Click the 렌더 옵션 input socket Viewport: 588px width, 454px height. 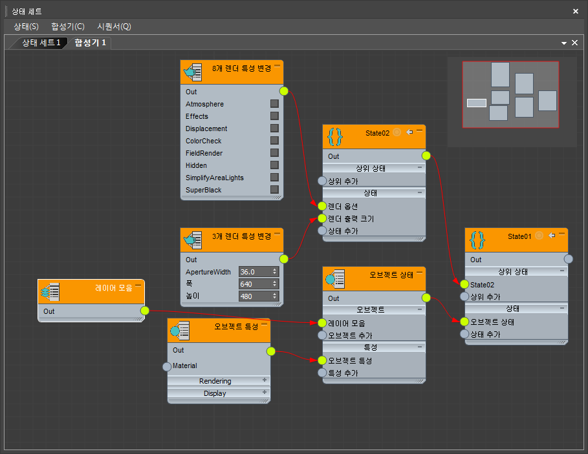coord(322,206)
